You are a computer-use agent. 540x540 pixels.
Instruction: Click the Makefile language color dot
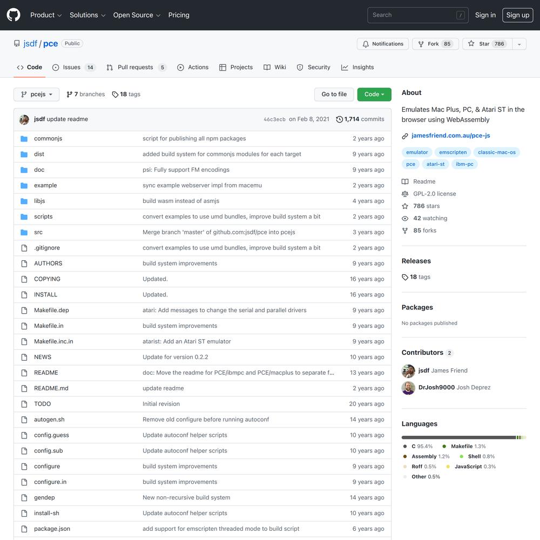[444, 447]
